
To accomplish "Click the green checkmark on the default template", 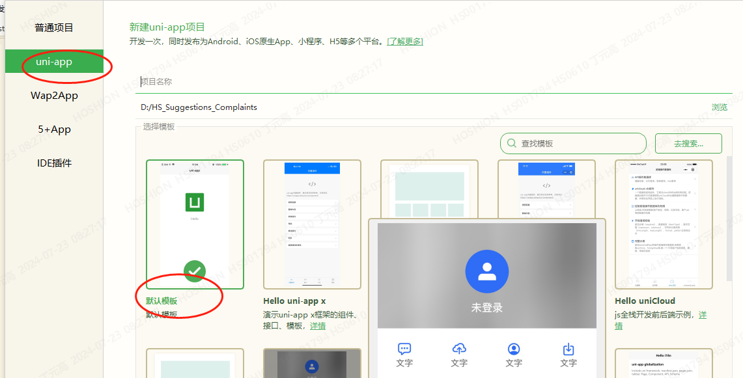I will tap(195, 271).
